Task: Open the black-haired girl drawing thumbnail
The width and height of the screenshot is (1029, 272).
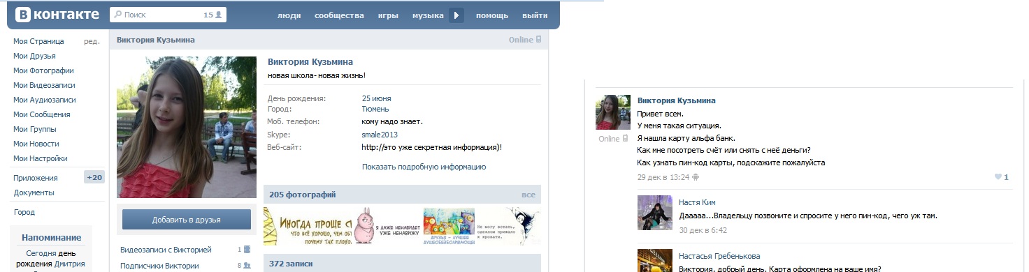Action: (x=508, y=225)
